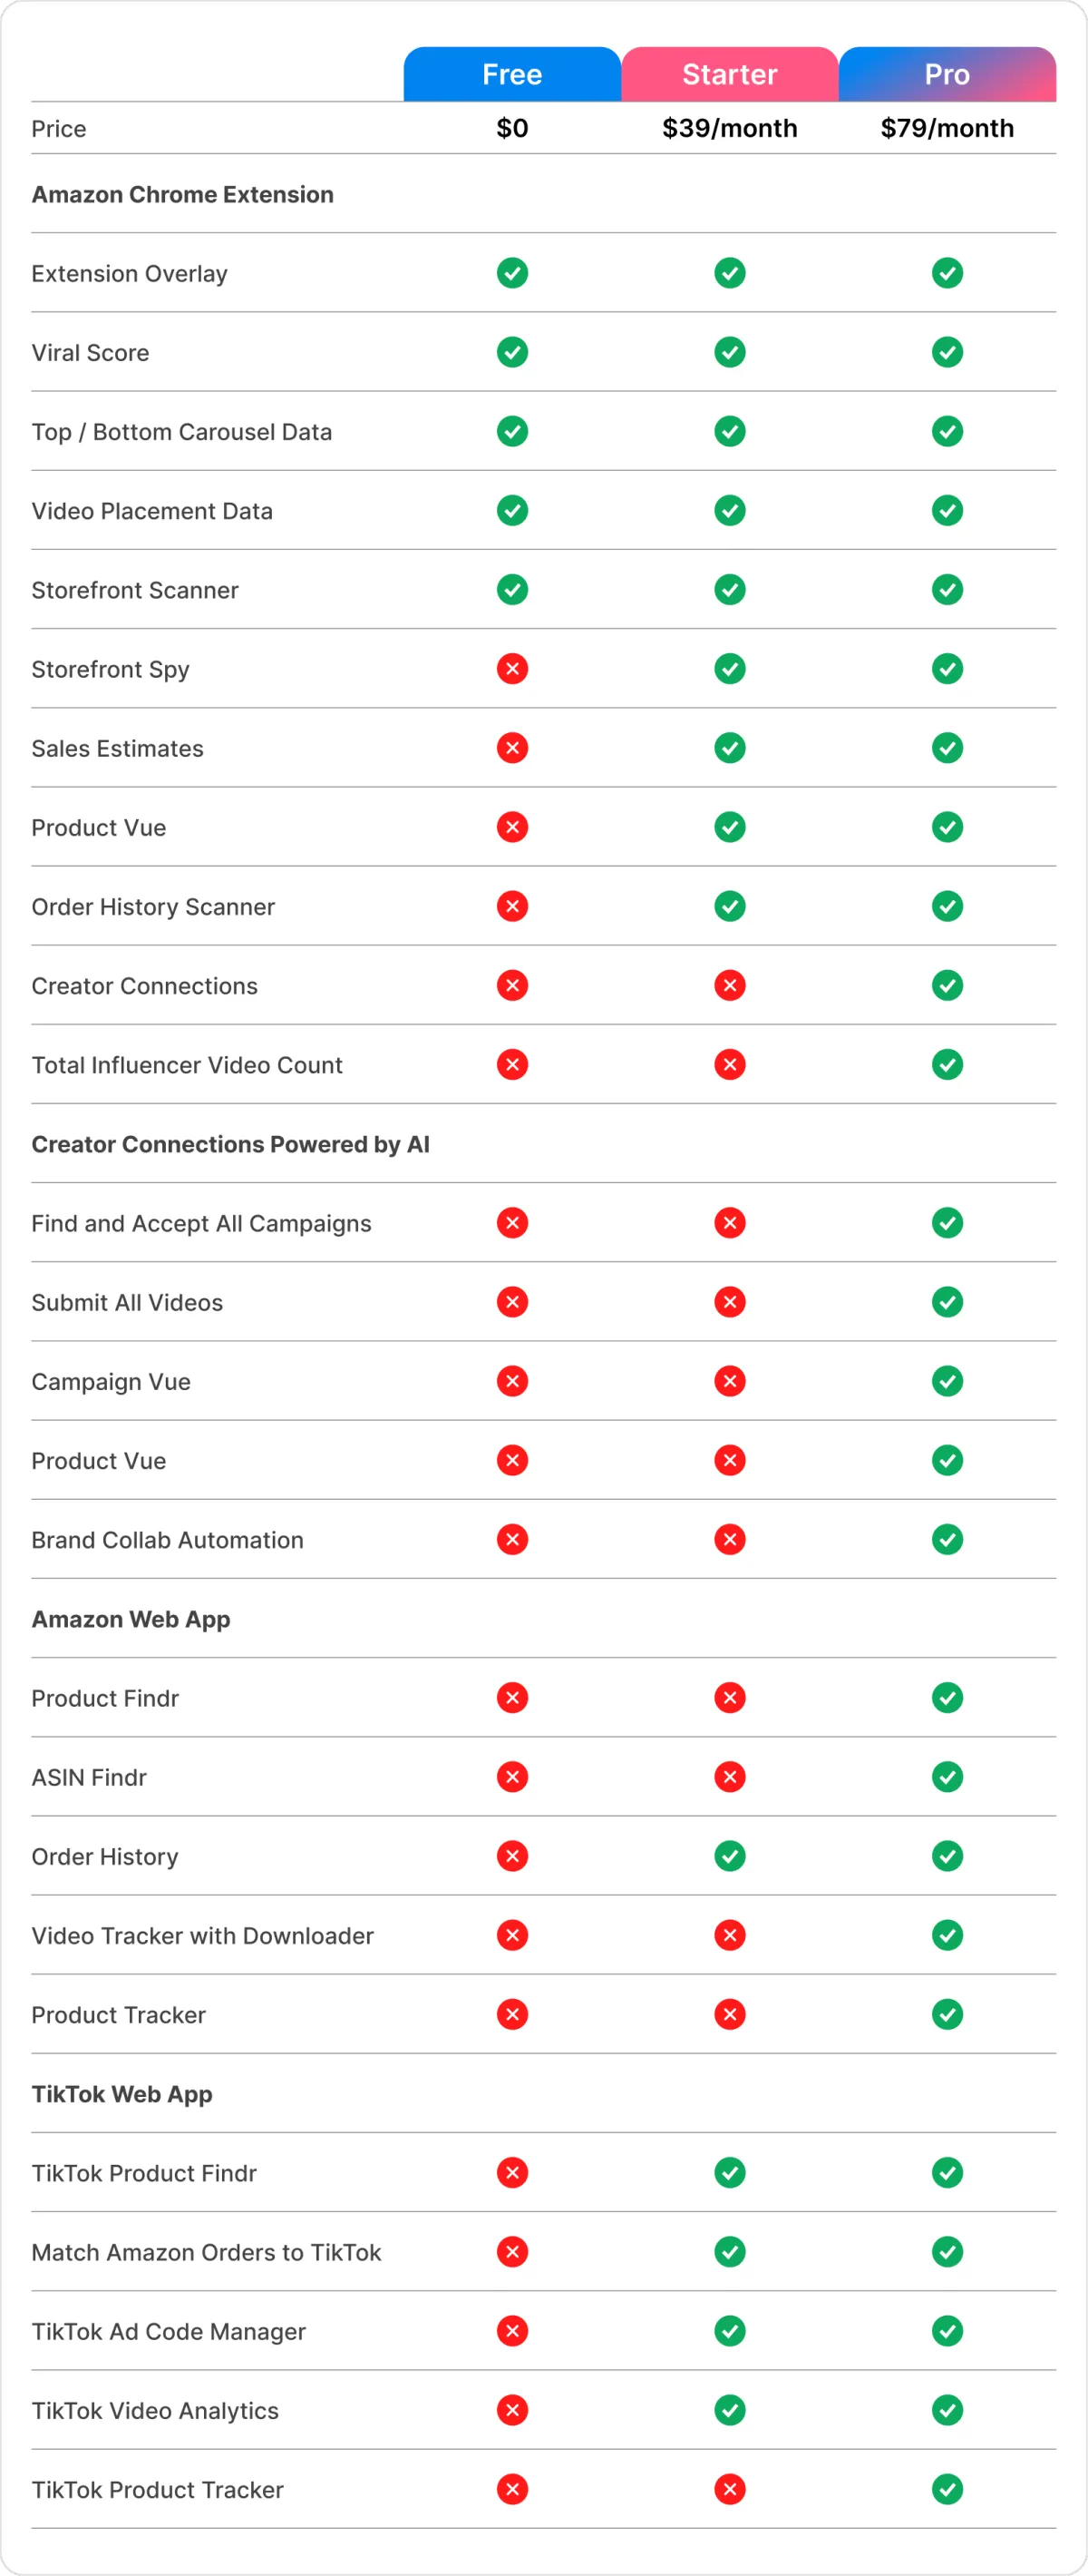
Task: Click the $79/month Pro price
Action: (x=947, y=128)
